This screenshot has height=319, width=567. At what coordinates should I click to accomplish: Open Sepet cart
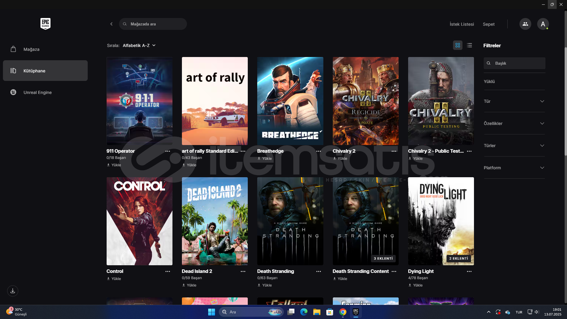pos(488,24)
